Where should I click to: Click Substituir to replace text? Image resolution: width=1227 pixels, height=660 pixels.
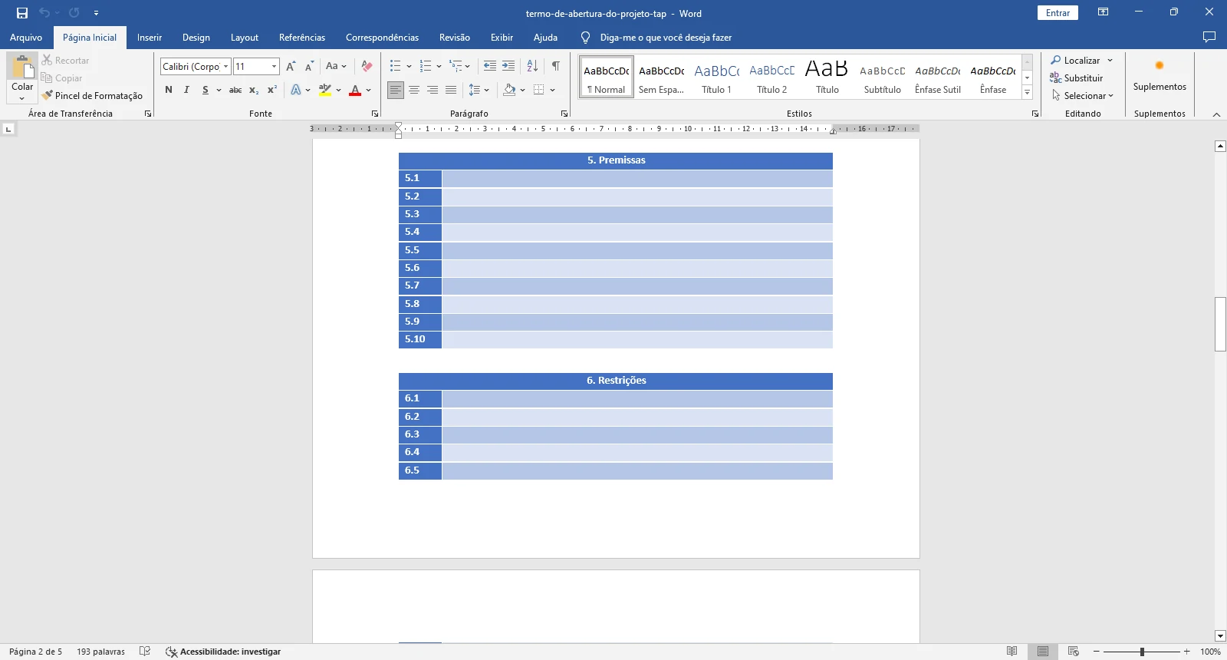click(1077, 78)
